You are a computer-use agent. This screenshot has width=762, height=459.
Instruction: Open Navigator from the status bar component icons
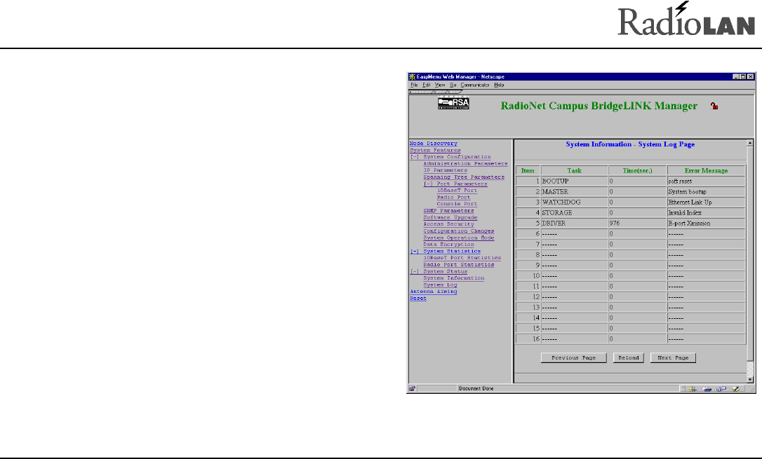tap(693, 389)
